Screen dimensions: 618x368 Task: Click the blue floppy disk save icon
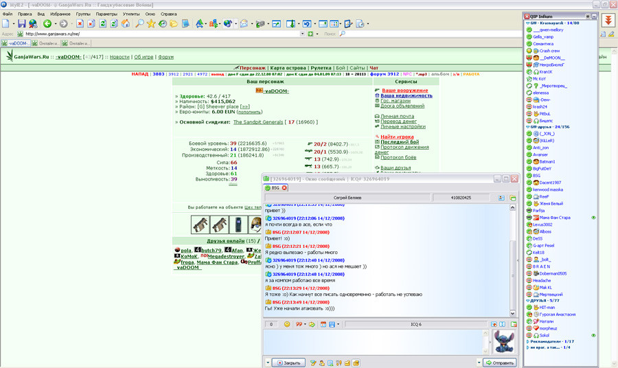[x=22, y=23]
